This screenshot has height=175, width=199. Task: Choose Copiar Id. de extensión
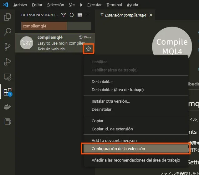pos(136,129)
